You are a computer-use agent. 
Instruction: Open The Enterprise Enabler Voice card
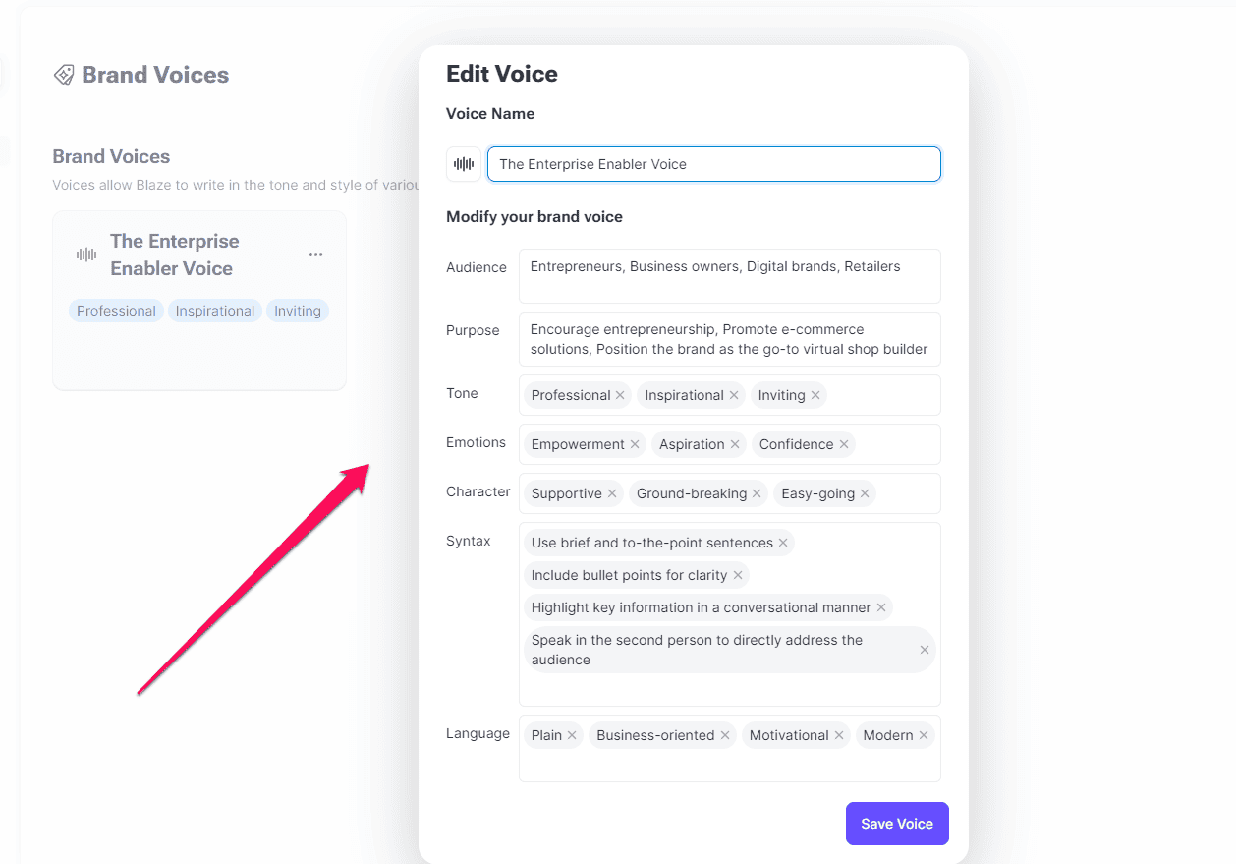point(175,256)
